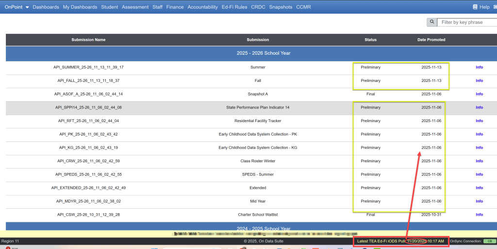This screenshot has height=249, width=497.
Task: View Info for Charter School Waitlist
Action: [x=479, y=215]
